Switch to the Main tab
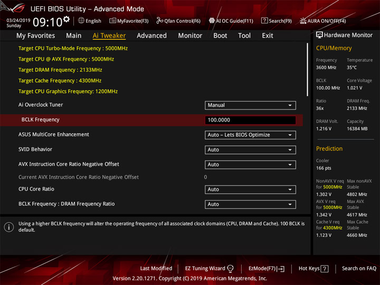380x285 pixels. 74,36
